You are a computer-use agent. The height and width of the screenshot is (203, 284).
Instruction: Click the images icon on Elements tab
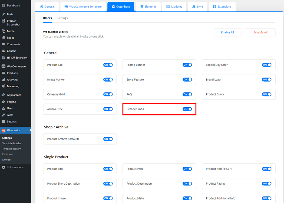pos(141,6)
